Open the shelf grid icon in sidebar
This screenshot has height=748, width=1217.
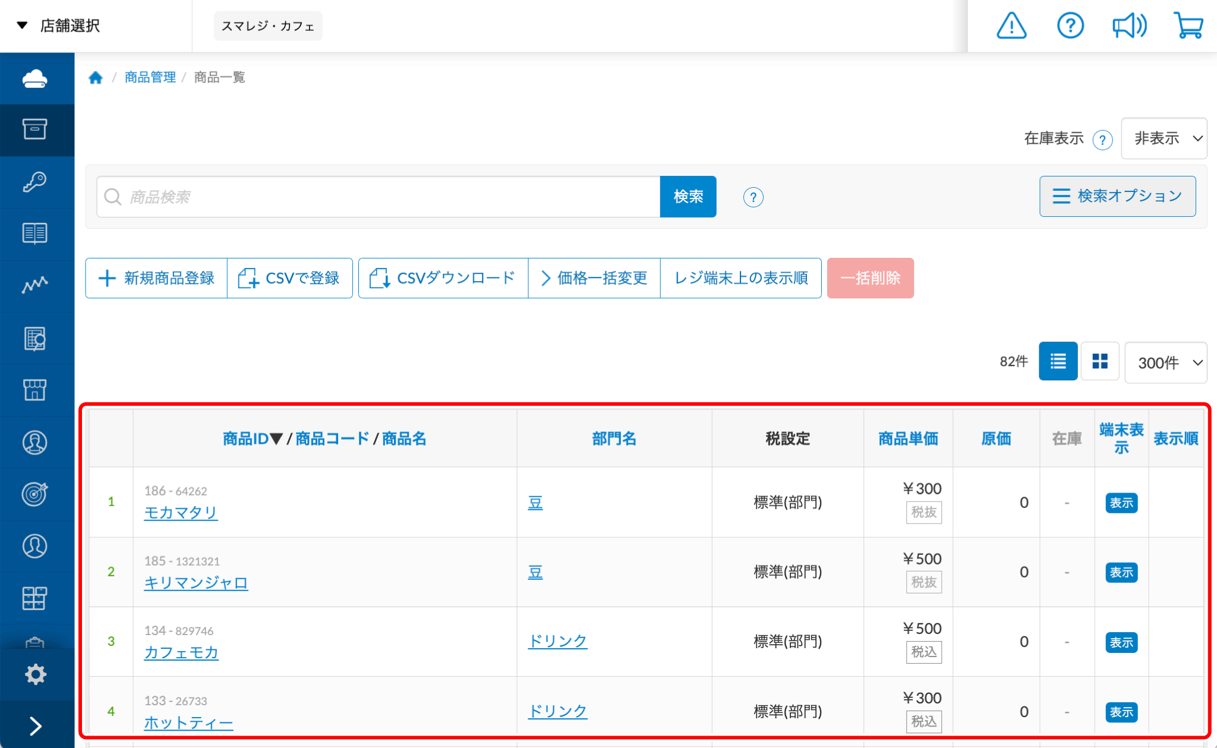(x=35, y=598)
